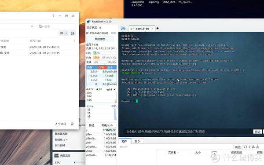Open the 系统信息 system info button
The image size is (264, 165).
(x=100, y=39)
